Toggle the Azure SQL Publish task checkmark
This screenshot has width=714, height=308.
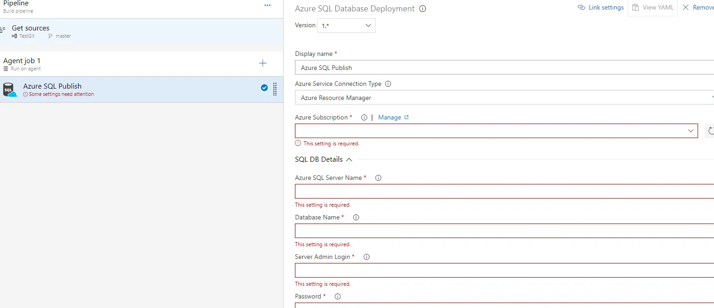[264, 88]
